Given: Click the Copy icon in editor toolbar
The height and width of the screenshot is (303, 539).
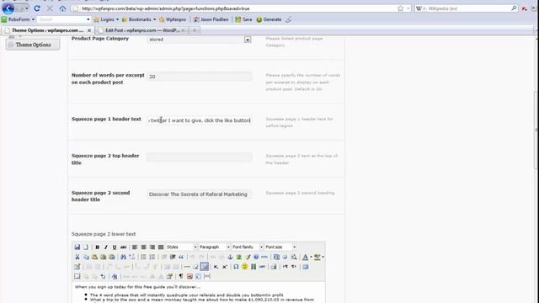Looking at the screenshot, I should click(x=86, y=257).
